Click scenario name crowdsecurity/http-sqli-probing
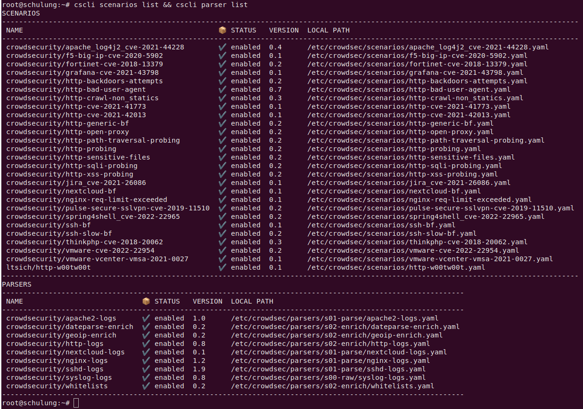 coord(72,166)
